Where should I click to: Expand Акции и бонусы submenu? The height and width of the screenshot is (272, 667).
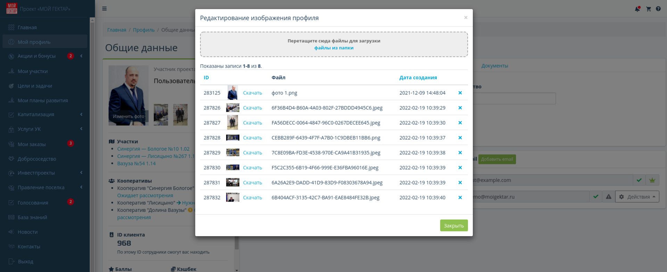click(x=81, y=56)
